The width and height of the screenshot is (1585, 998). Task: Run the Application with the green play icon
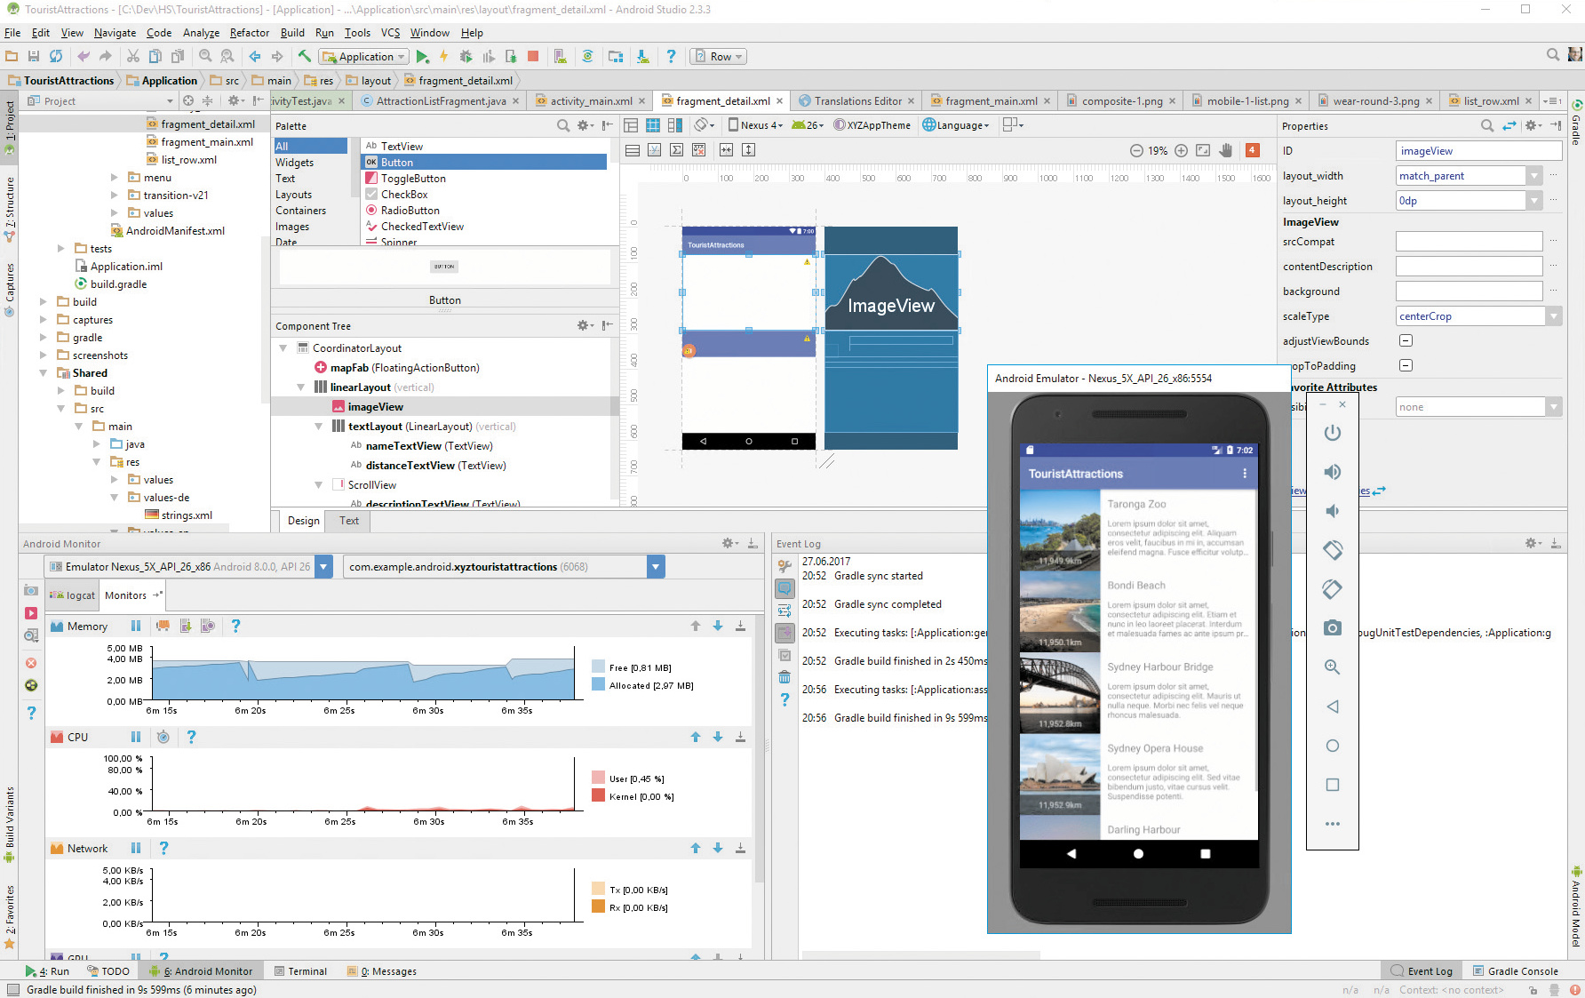(423, 56)
